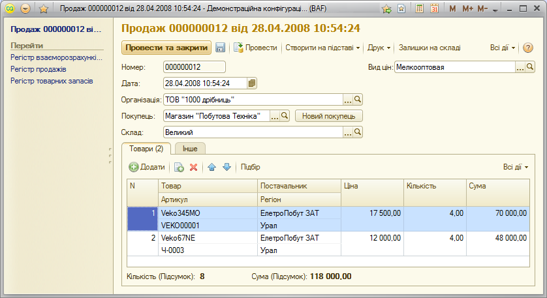Open the Регістр товарних запасів link
This screenshot has height=298, width=547.
[x=52, y=81]
